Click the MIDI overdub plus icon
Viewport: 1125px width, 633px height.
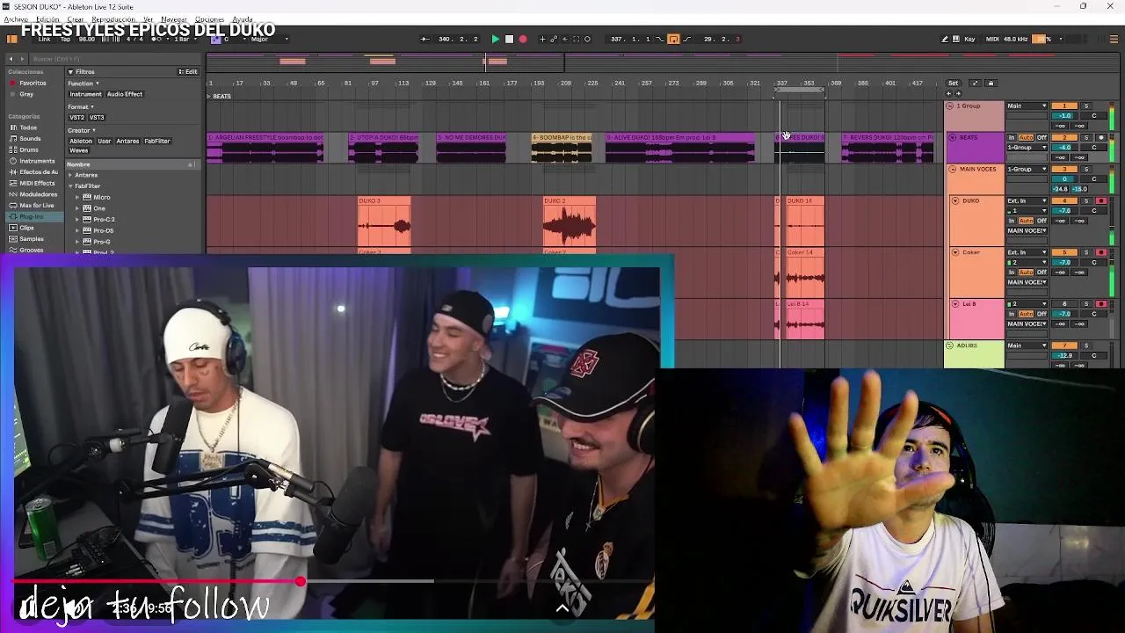point(542,39)
